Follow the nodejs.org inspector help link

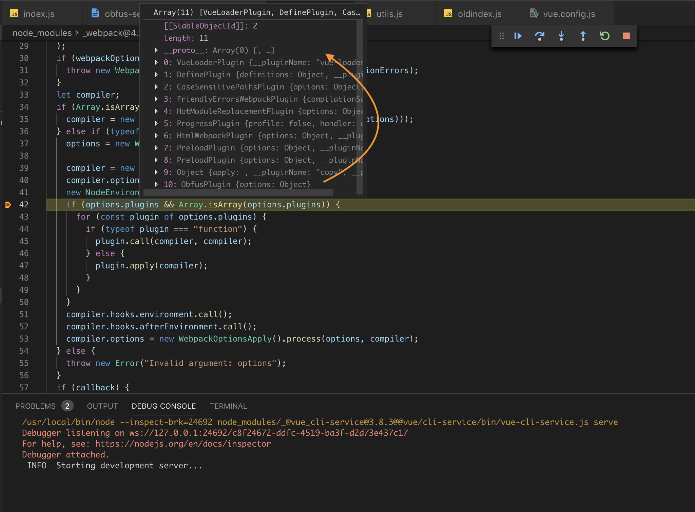click(x=182, y=444)
